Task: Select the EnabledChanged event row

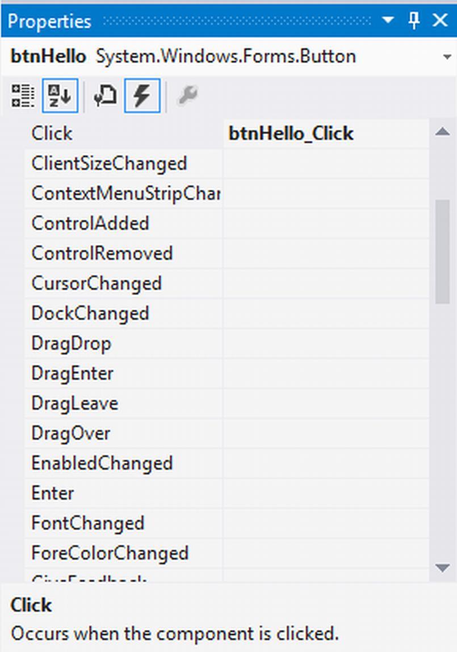Action: point(227,463)
